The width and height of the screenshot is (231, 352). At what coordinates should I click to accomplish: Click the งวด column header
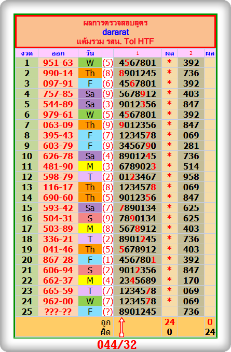point(27,53)
